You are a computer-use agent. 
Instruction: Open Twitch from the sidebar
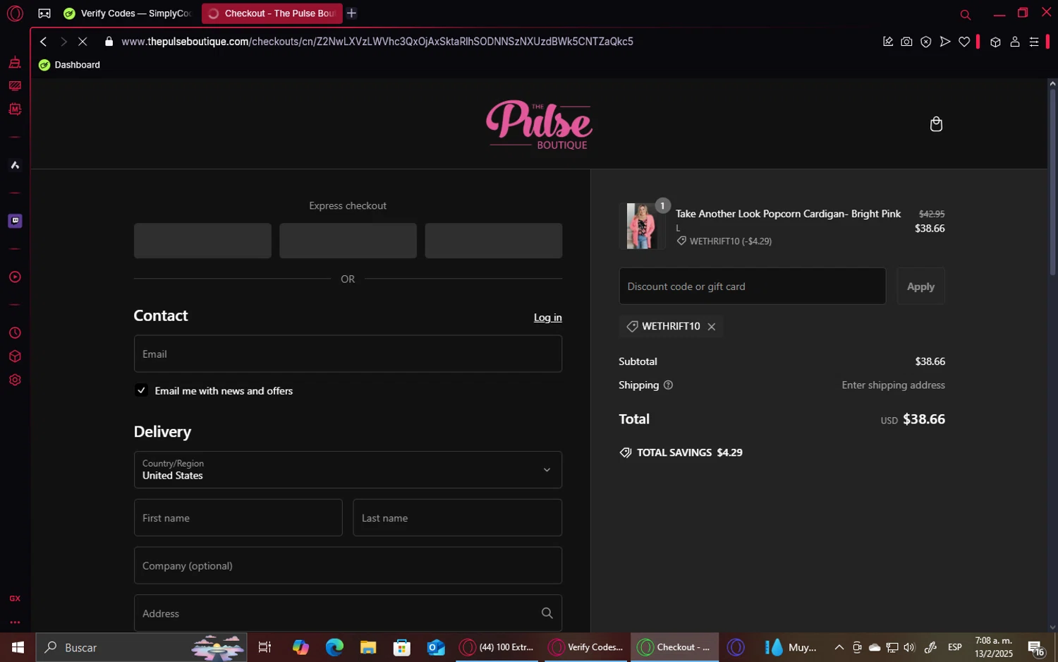tap(15, 221)
